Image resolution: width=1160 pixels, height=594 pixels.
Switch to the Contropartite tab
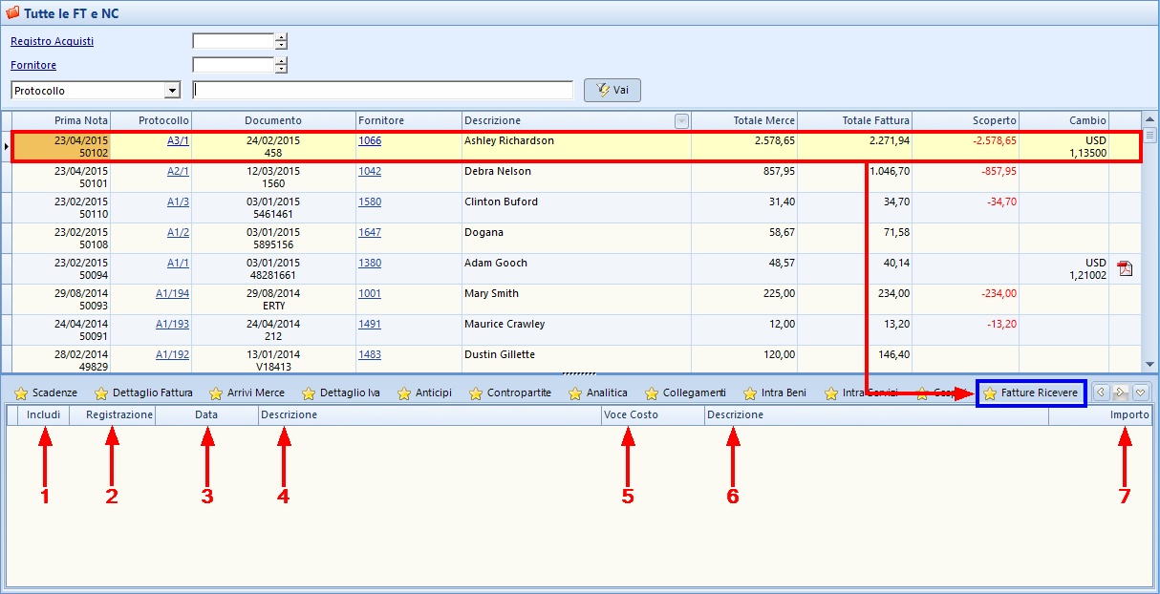point(519,392)
